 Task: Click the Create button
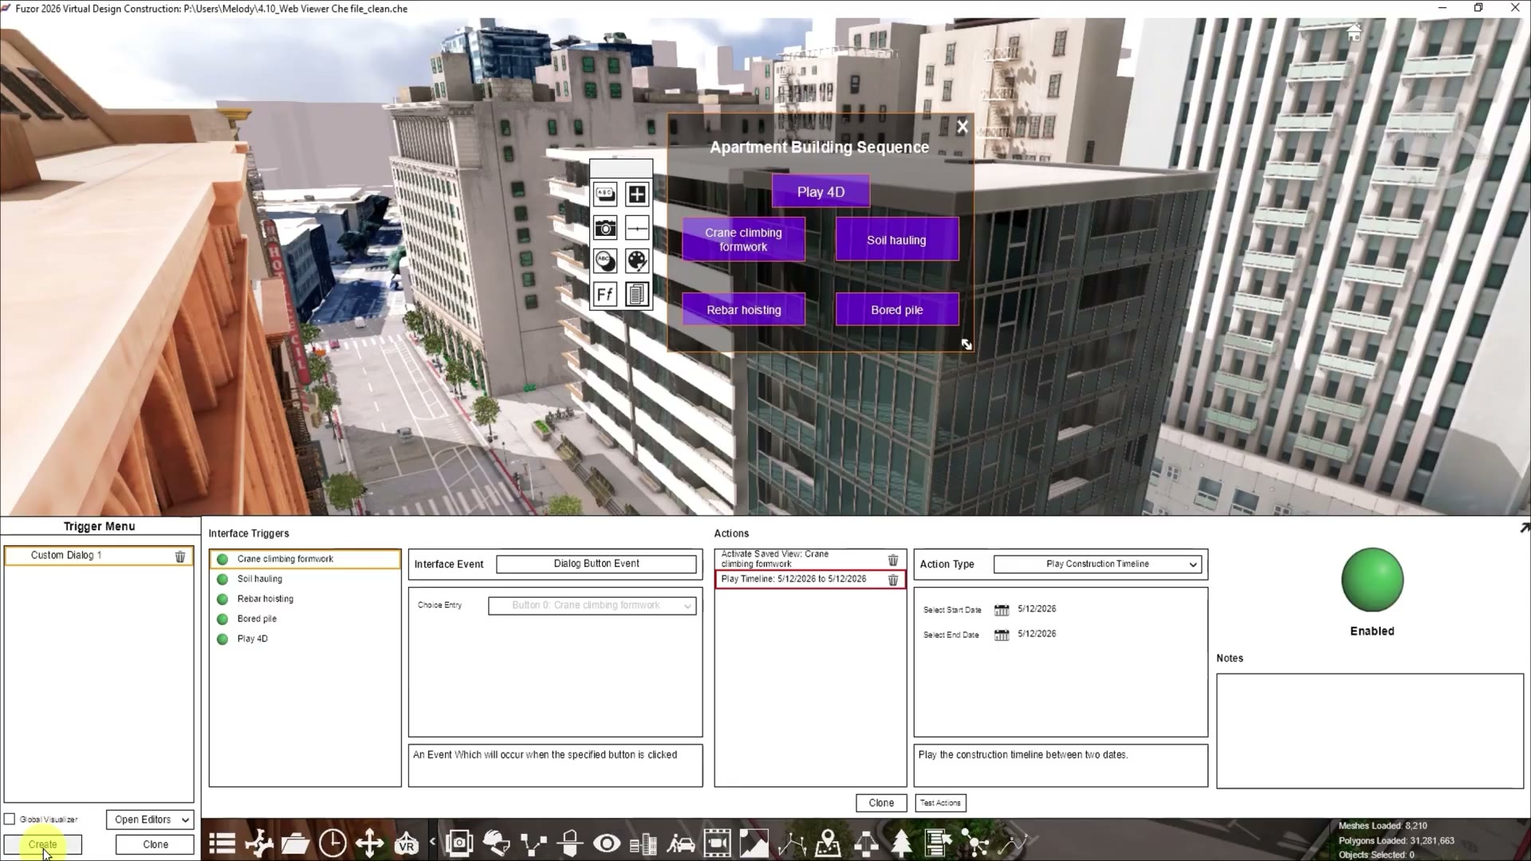[x=43, y=844]
